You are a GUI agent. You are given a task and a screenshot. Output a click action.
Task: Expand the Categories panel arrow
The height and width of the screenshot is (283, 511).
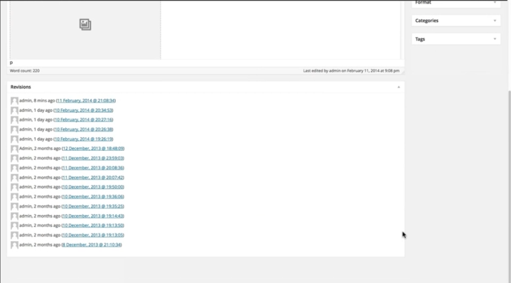pos(495,20)
